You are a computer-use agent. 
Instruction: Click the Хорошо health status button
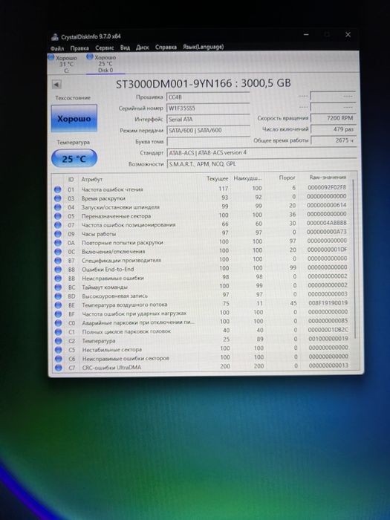[74, 118]
